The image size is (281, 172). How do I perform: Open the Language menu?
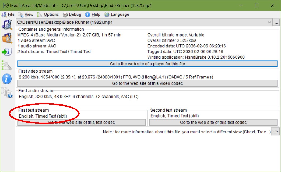pyautogui.click(x=120, y=15)
